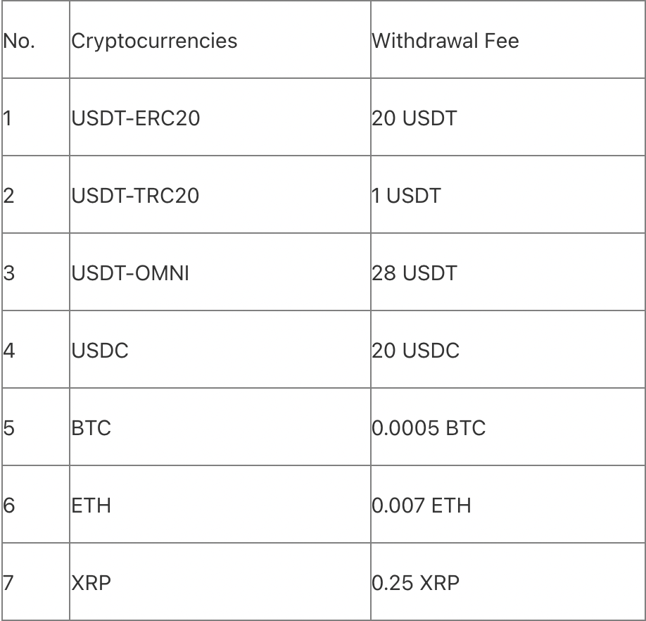The image size is (646, 621).
Task: Click the 1 USDT withdrawal fee cell
Action: (406, 195)
